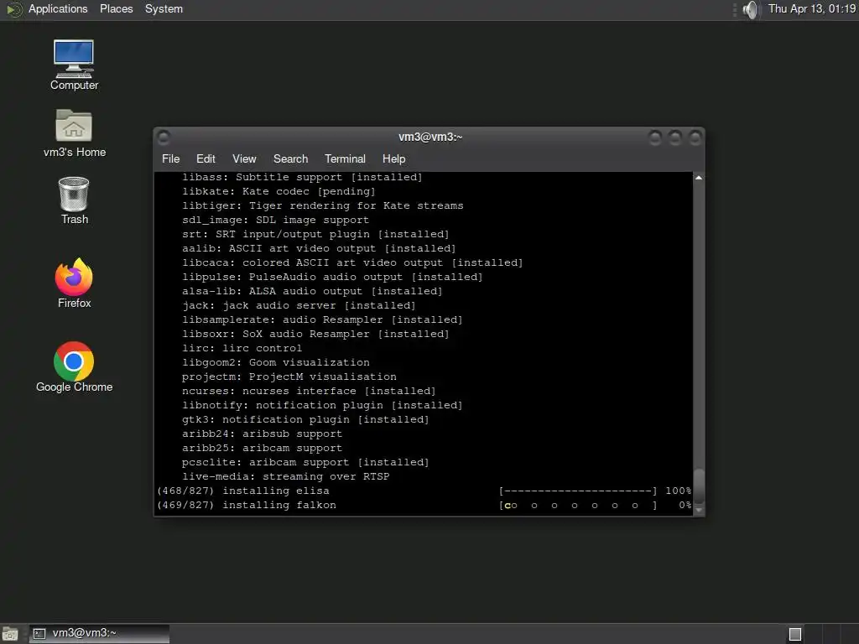Open the Computer desktop icon
The image size is (859, 644).
pyautogui.click(x=74, y=65)
